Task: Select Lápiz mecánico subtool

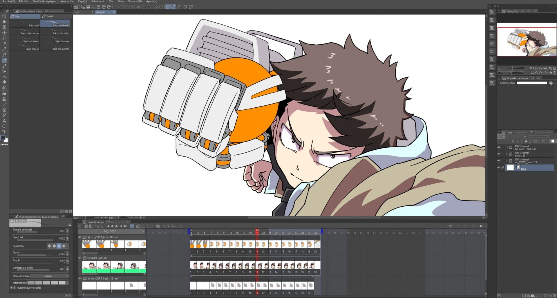Action: click(x=25, y=39)
